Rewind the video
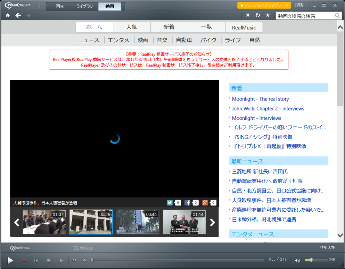 point(74,260)
